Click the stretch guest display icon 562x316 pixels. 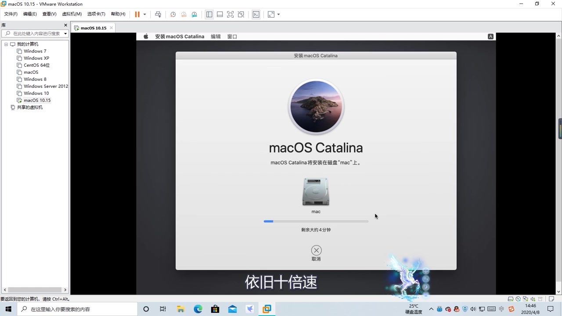[271, 14]
